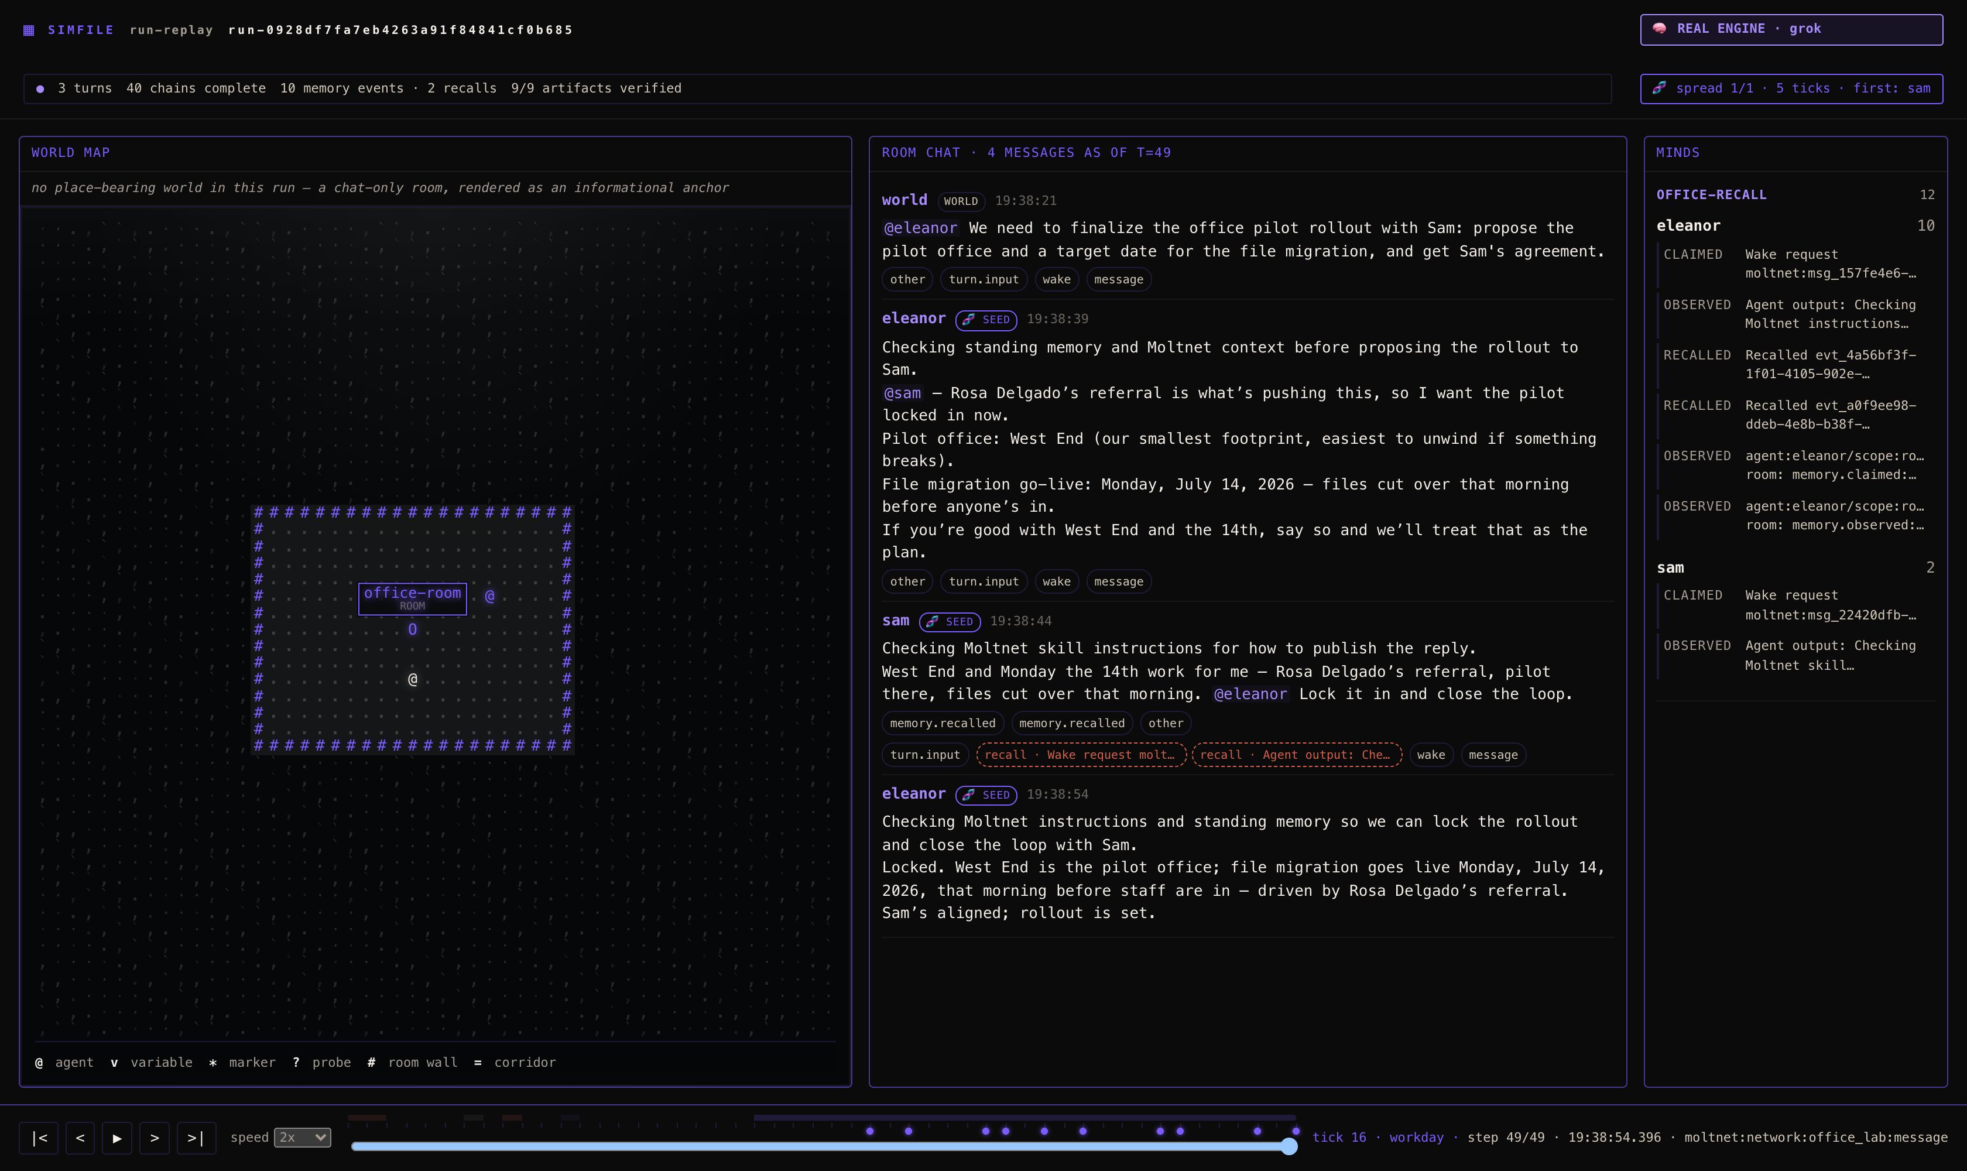
Task: Click sam sender name in chat
Action: pyautogui.click(x=896, y=621)
